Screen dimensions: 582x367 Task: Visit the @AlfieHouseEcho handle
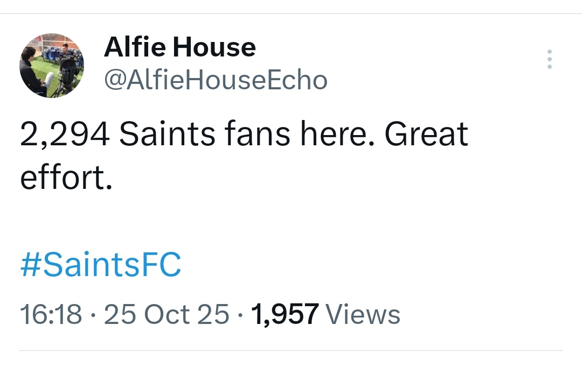point(216,81)
